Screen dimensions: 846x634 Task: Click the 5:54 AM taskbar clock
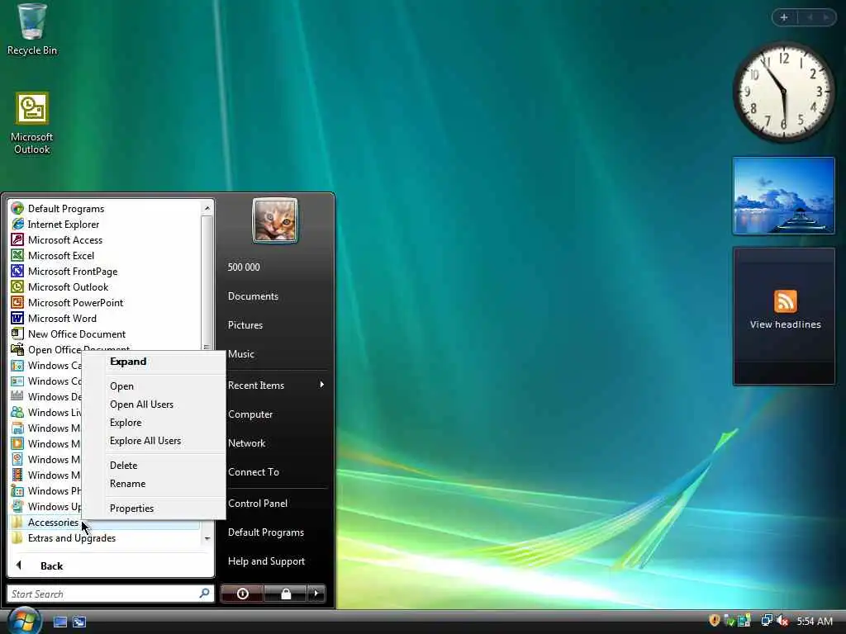(815, 621)
